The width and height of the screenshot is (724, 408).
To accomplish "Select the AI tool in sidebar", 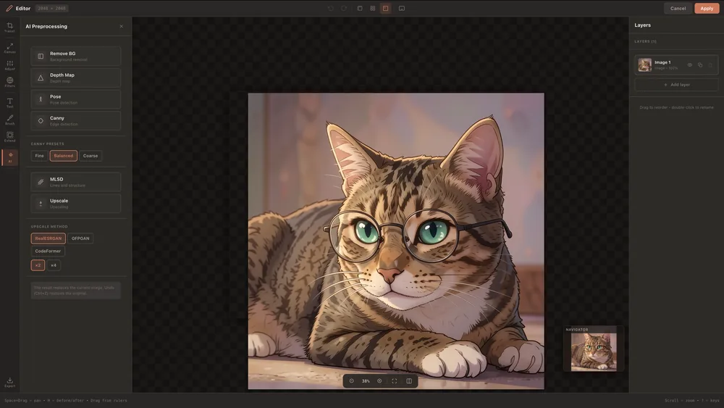I will click(9, 157).
